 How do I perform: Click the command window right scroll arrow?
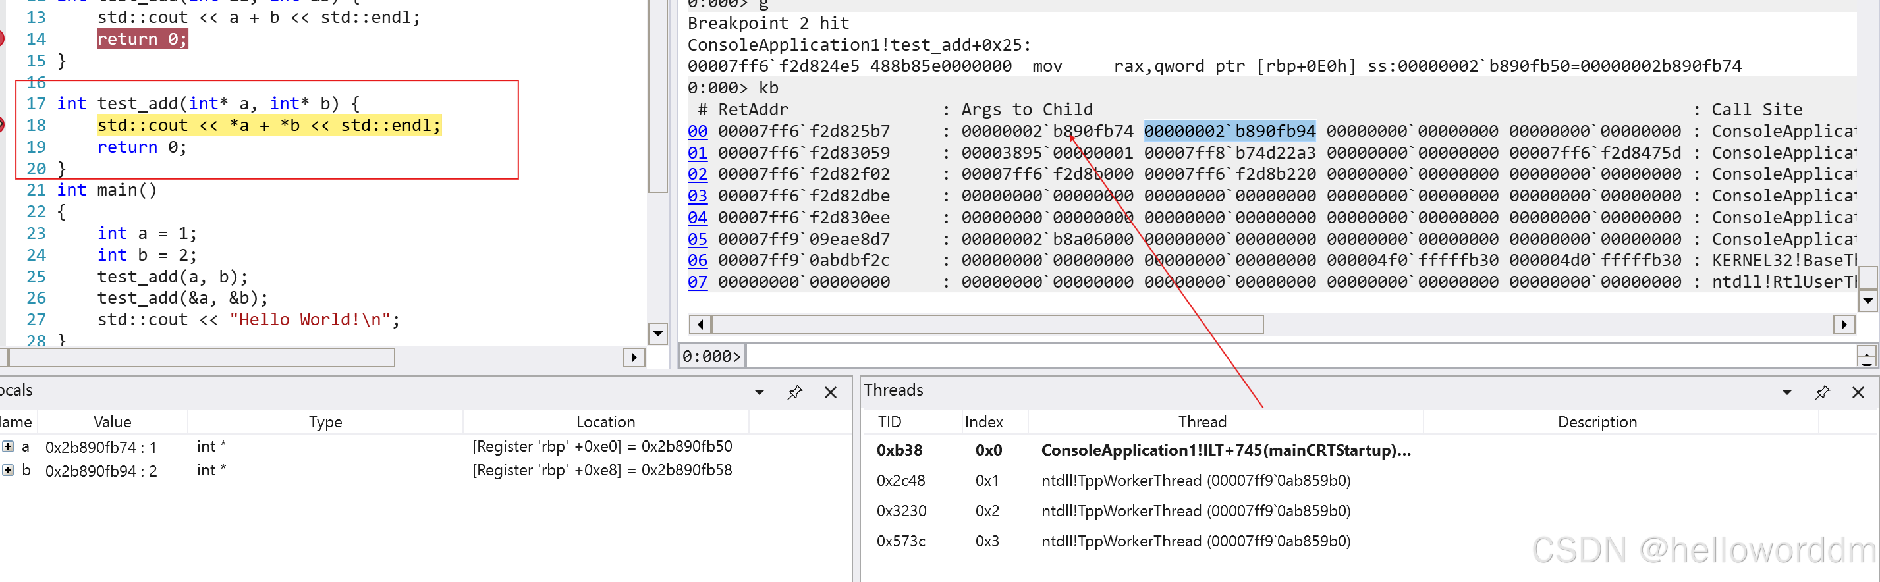click(x=1844, y=325)
